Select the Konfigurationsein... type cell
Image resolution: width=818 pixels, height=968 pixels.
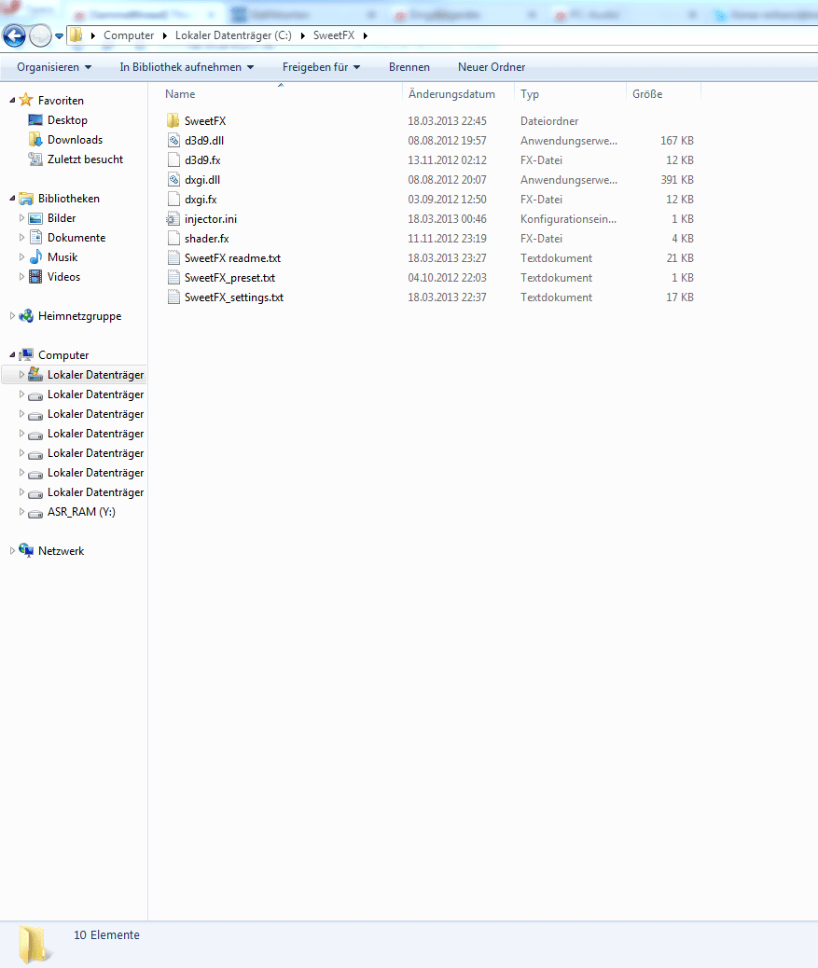[x=568, y=219]
